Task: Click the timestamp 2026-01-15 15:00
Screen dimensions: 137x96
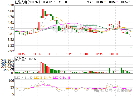Action: [x=54, y=2]
